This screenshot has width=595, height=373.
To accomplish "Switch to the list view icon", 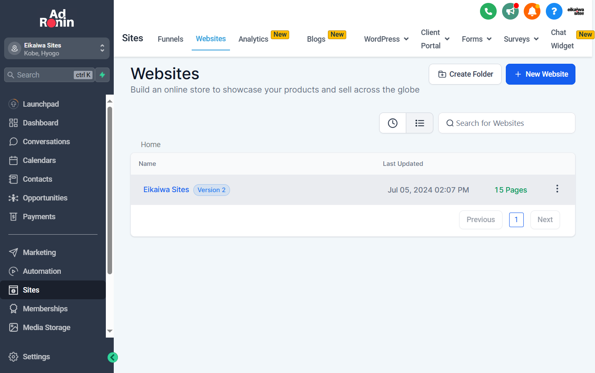I will pos(420,123).
